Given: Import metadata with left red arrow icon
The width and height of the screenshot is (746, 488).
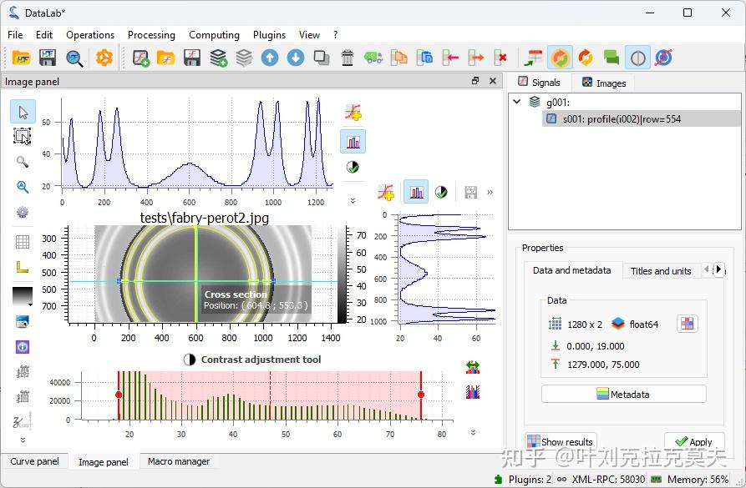Looking at the screenshot, I should coord(450,58).
